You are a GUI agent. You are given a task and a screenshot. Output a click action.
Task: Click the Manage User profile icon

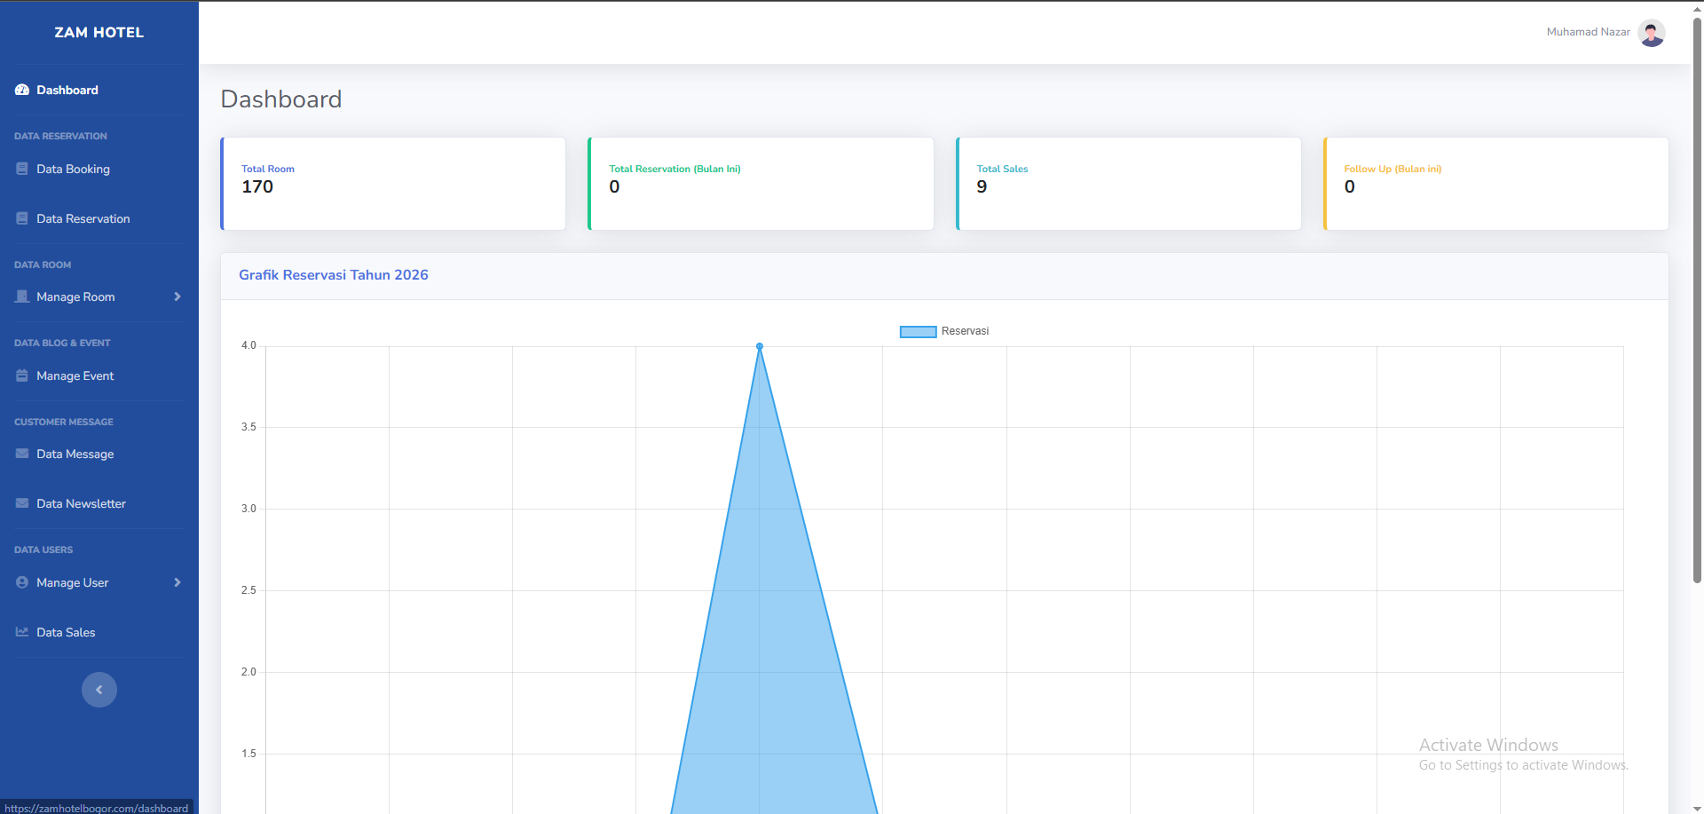22,582
